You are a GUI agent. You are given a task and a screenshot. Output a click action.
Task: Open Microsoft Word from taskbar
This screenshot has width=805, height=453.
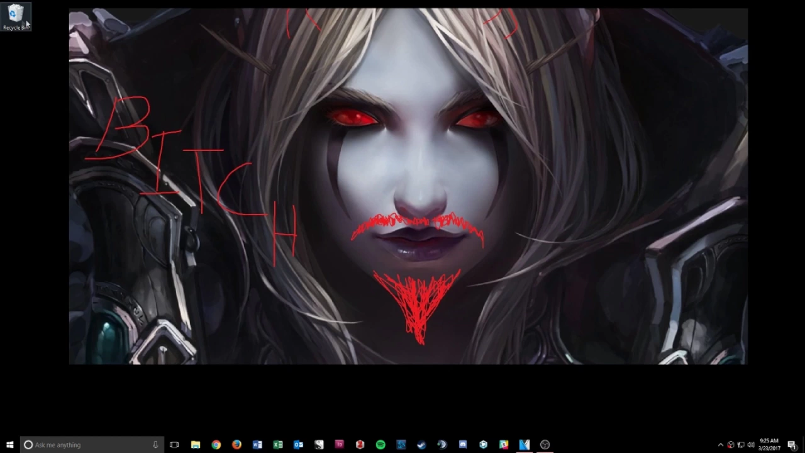tap(257, 445)
